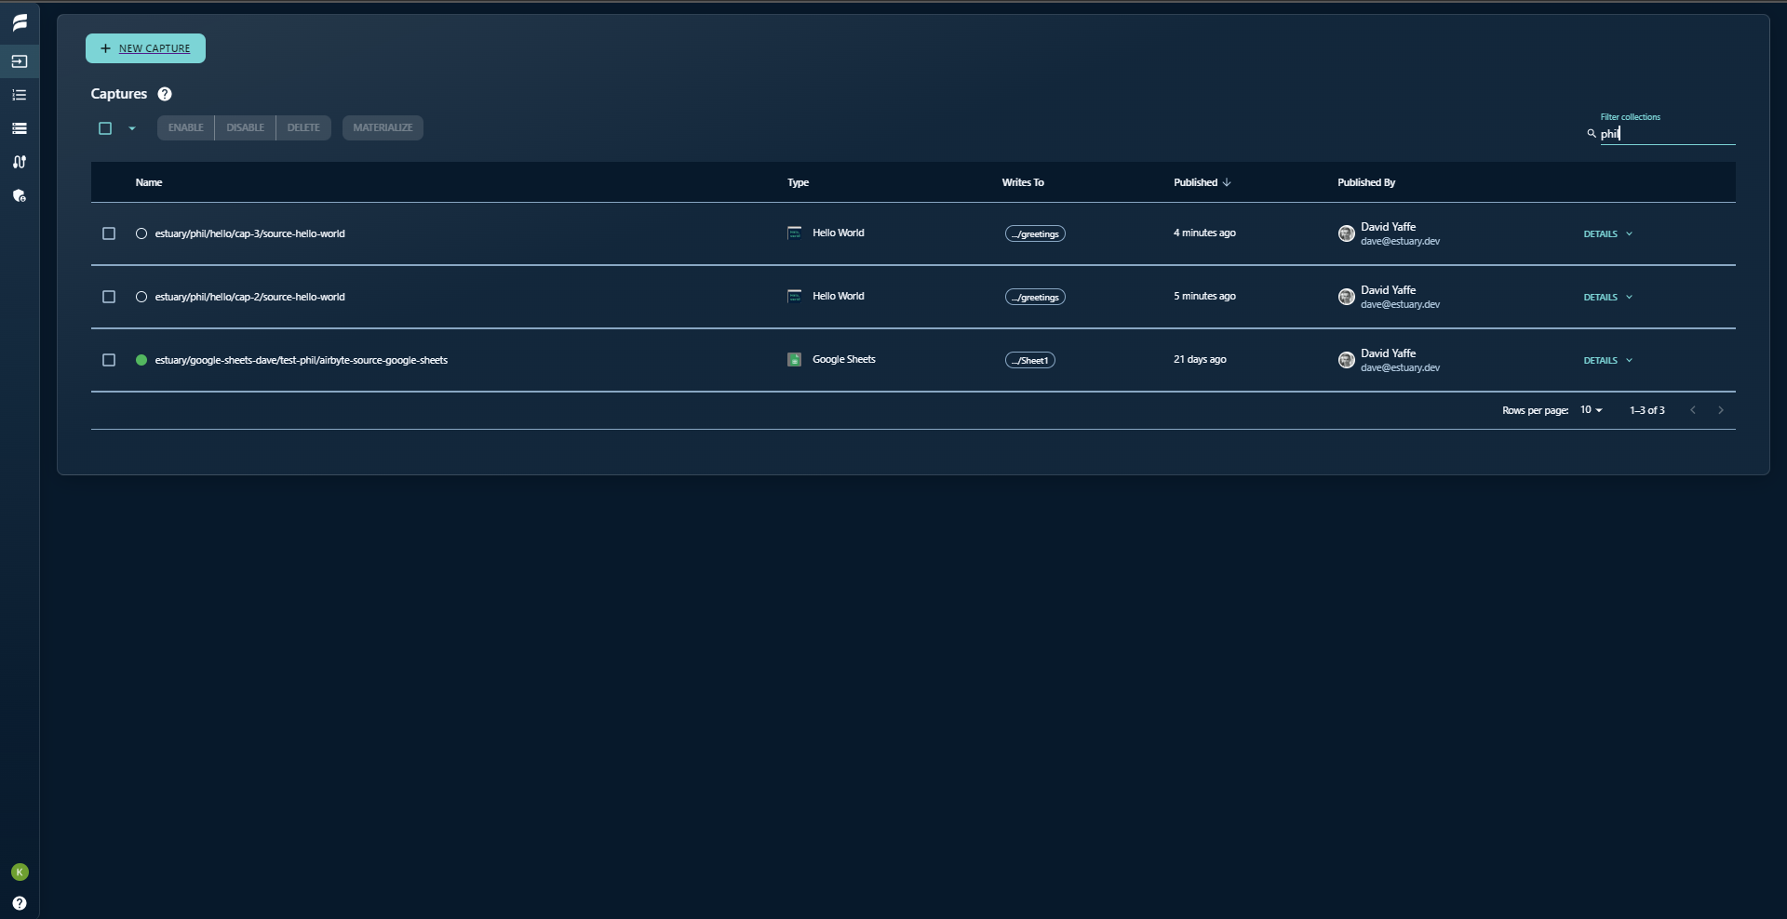This screenshot has height=919, width=1787.
Task: Check the airbyte-source-google-sheets row checkbox
Action: click(108, 360)
